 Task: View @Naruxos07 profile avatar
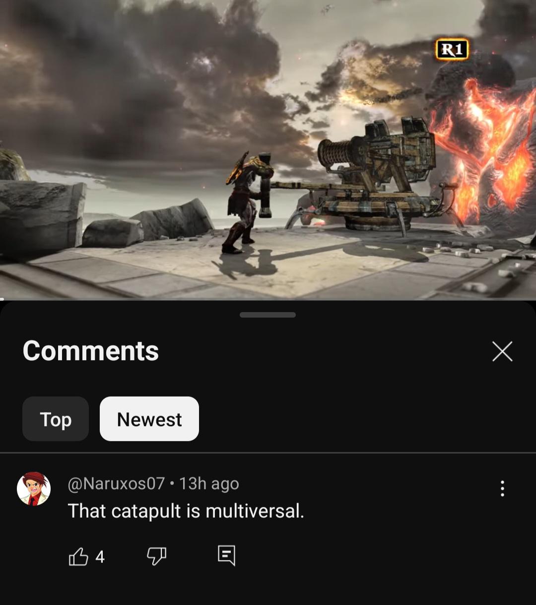point(34,489)
